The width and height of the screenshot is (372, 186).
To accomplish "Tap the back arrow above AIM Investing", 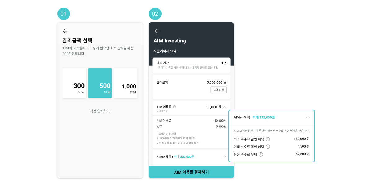I will click(x=157, y=31).
